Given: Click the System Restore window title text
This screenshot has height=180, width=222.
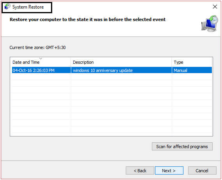Looking at the screenshot, I should pyautogui.click(x=28, y=7).
